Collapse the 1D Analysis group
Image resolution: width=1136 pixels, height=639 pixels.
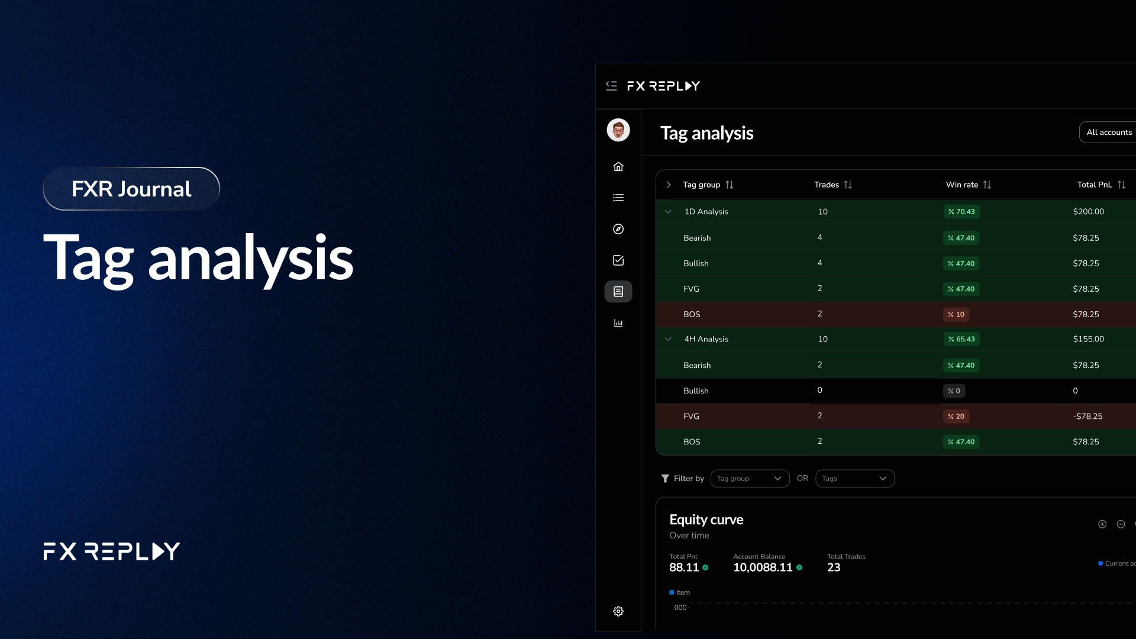(x=669, y=212)
